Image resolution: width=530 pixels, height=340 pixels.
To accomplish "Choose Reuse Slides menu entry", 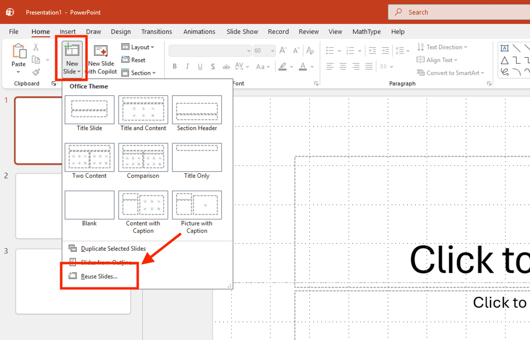I will 99,276.
